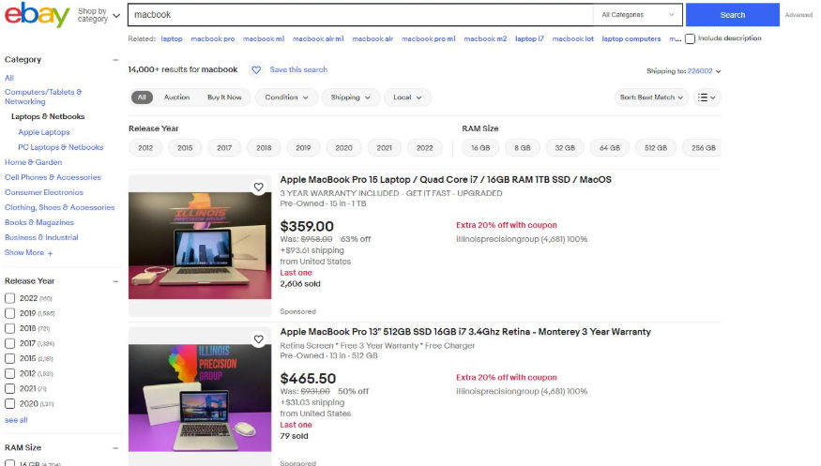Filter by 2018 release year chip

(x=264, y=148)
